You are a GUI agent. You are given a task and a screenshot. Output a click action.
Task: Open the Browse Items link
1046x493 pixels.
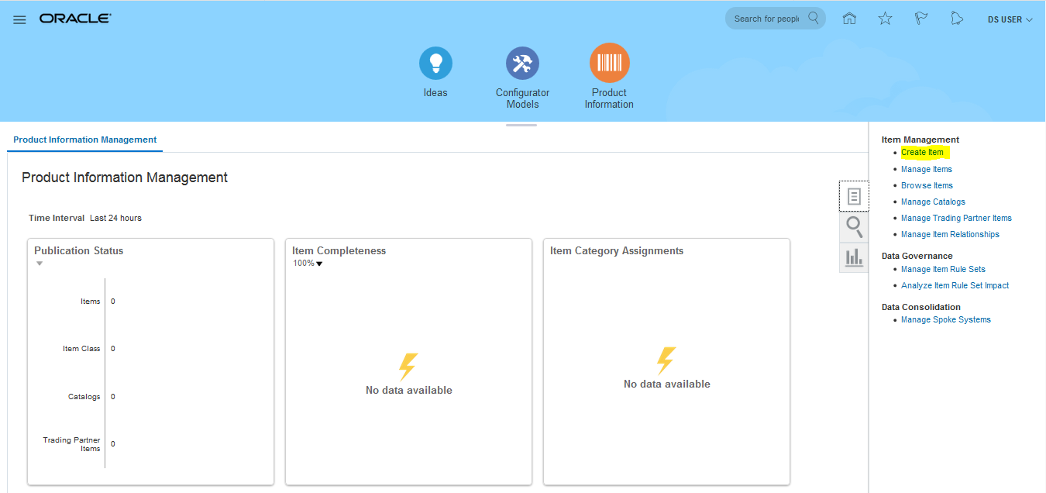[927, 185]
